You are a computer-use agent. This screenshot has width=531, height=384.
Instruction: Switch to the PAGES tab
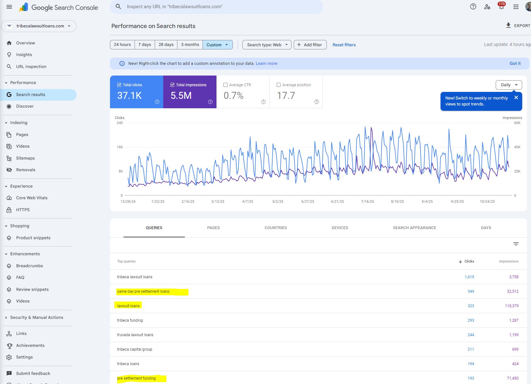[213, 228]
